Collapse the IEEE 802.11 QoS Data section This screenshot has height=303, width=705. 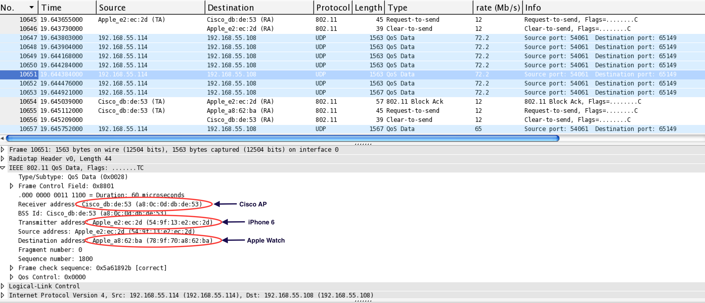coord(3,168)
